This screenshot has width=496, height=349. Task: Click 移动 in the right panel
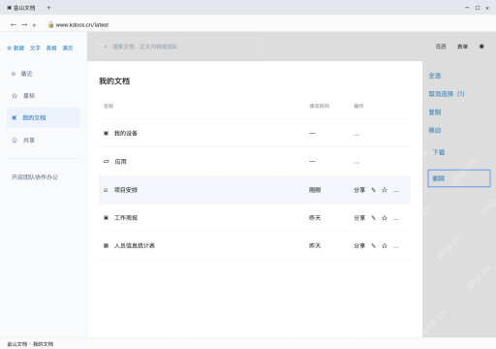tap(435, 130)
